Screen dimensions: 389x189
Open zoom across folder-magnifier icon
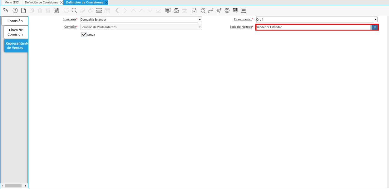[203, 10]
